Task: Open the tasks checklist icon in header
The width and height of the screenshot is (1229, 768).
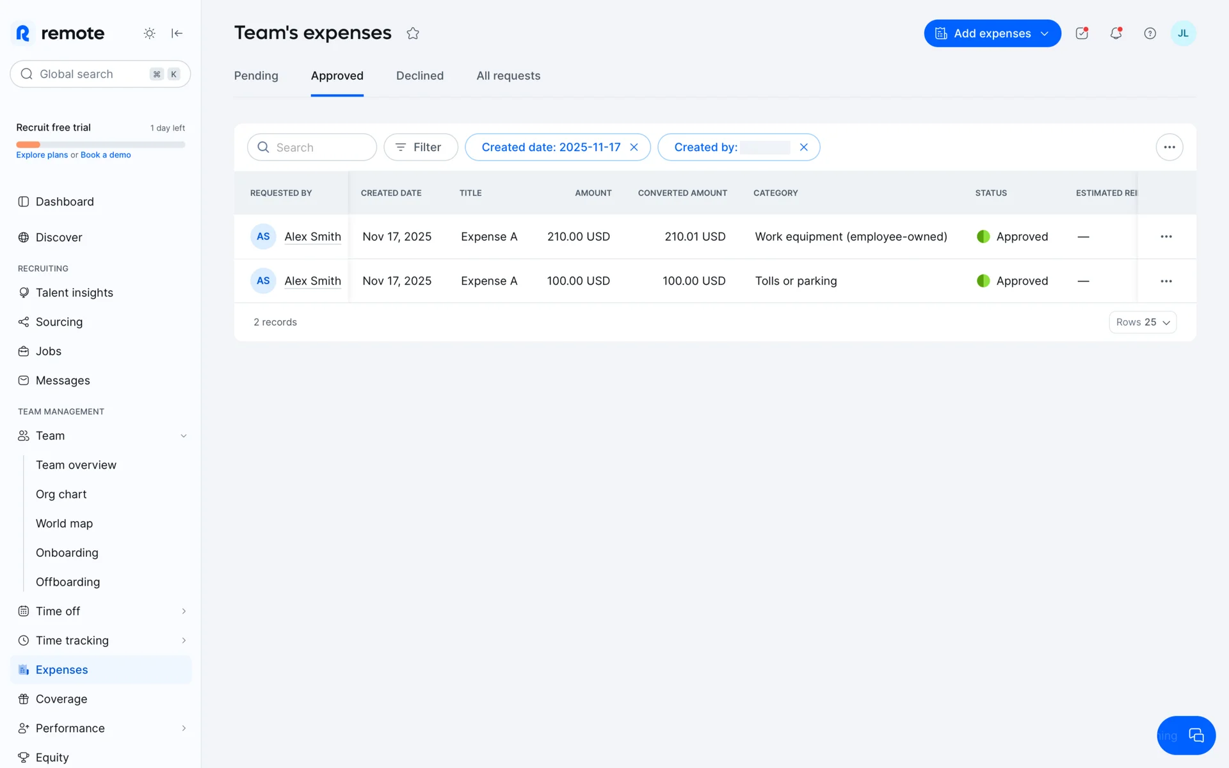Action: (1082, 33)
